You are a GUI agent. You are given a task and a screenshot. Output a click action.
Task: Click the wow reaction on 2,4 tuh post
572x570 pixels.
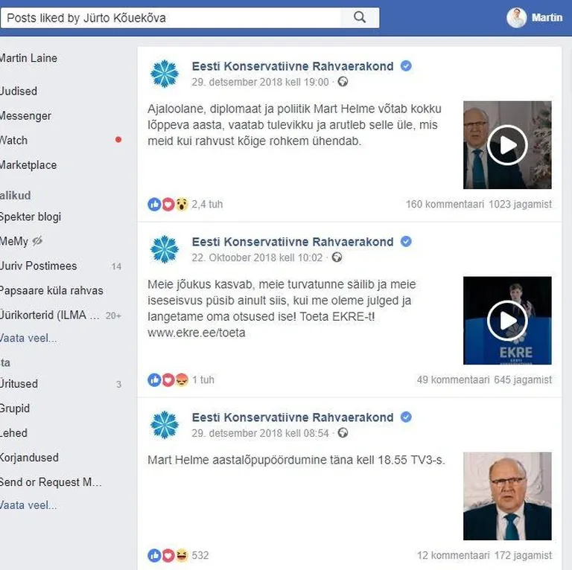(181, 205)
